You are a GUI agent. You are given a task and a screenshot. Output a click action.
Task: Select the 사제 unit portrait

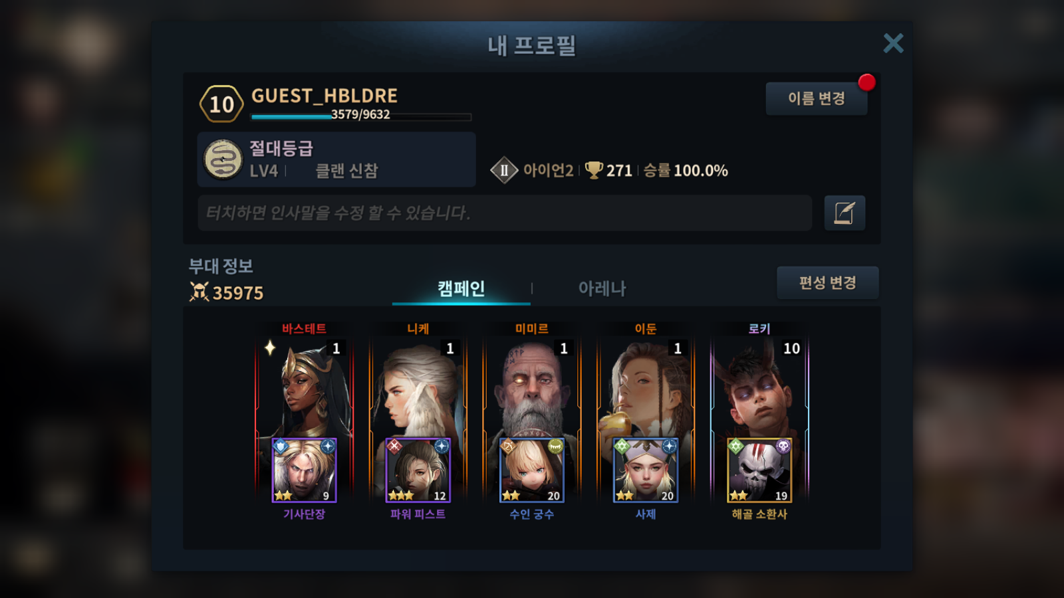click(645, 470)
